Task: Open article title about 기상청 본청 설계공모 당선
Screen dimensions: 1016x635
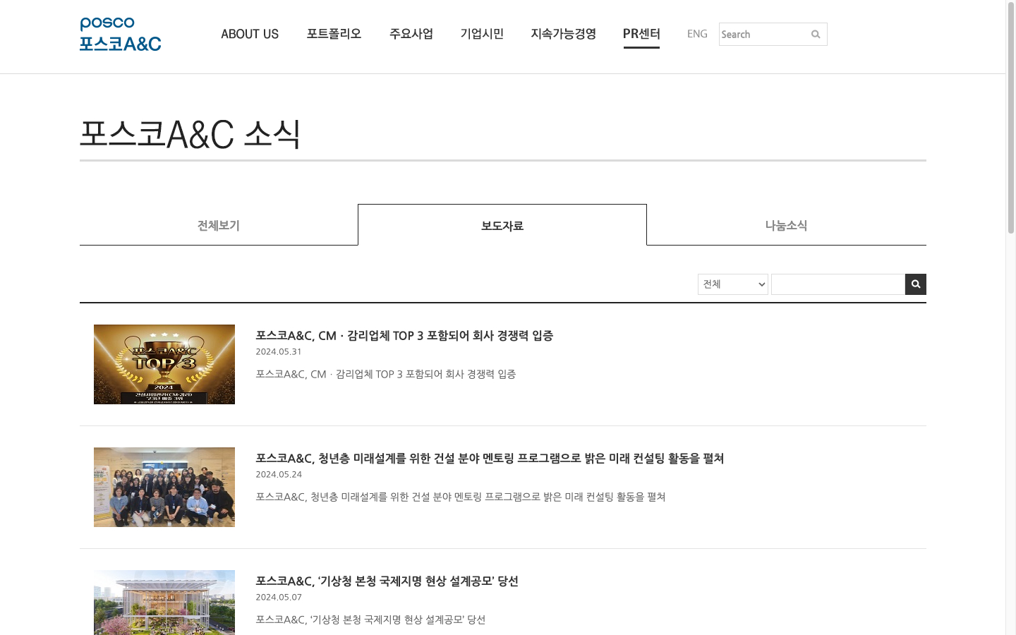Action: [x=387, y=581]
